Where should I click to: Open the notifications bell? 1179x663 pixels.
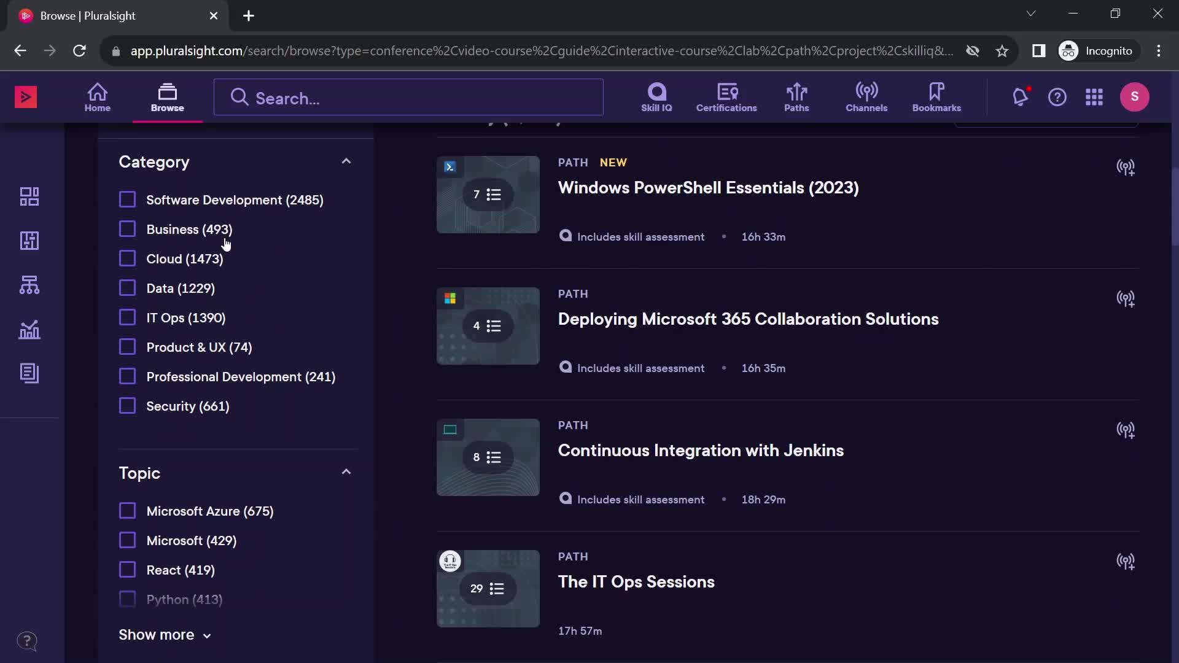click(x=1020, y=97)
